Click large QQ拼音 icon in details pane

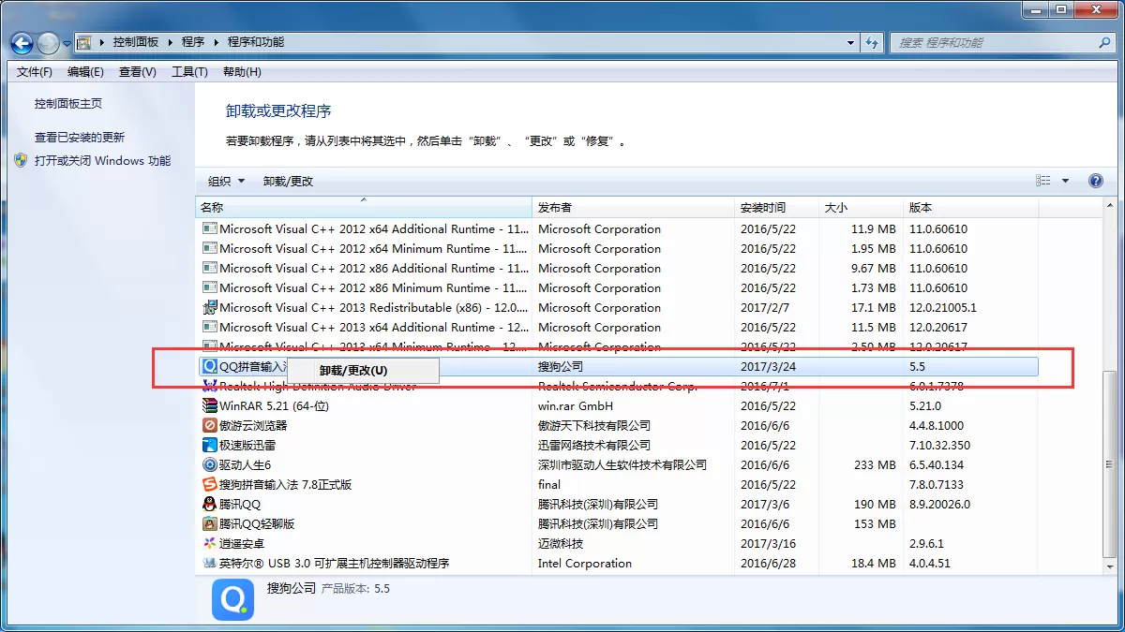pyautogui.click(x=232, y=599)
